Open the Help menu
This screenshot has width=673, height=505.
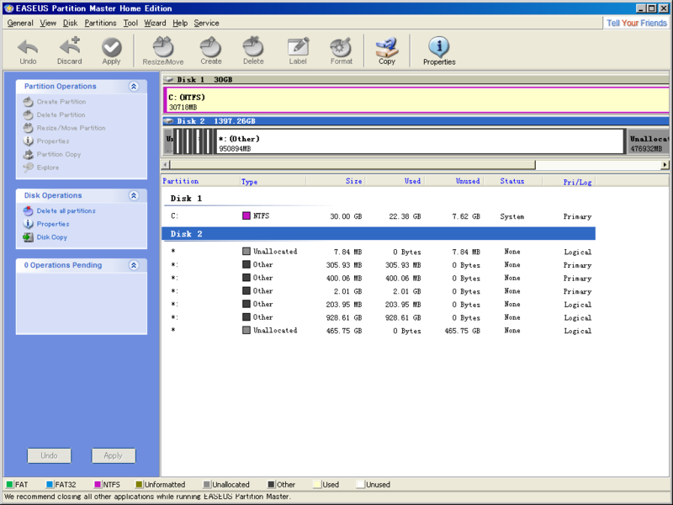(x=180, y=24)
